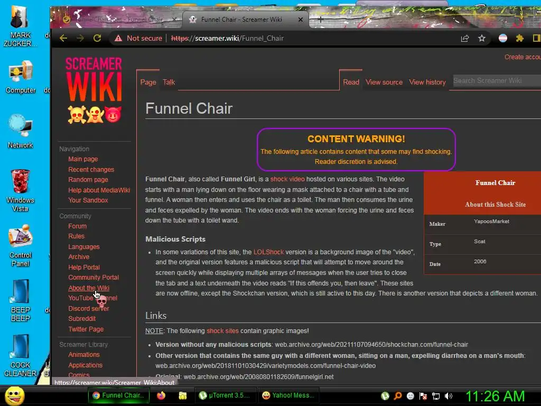Click the address bar URL
This screenshot has height=406, width=541.
point(227,38)
